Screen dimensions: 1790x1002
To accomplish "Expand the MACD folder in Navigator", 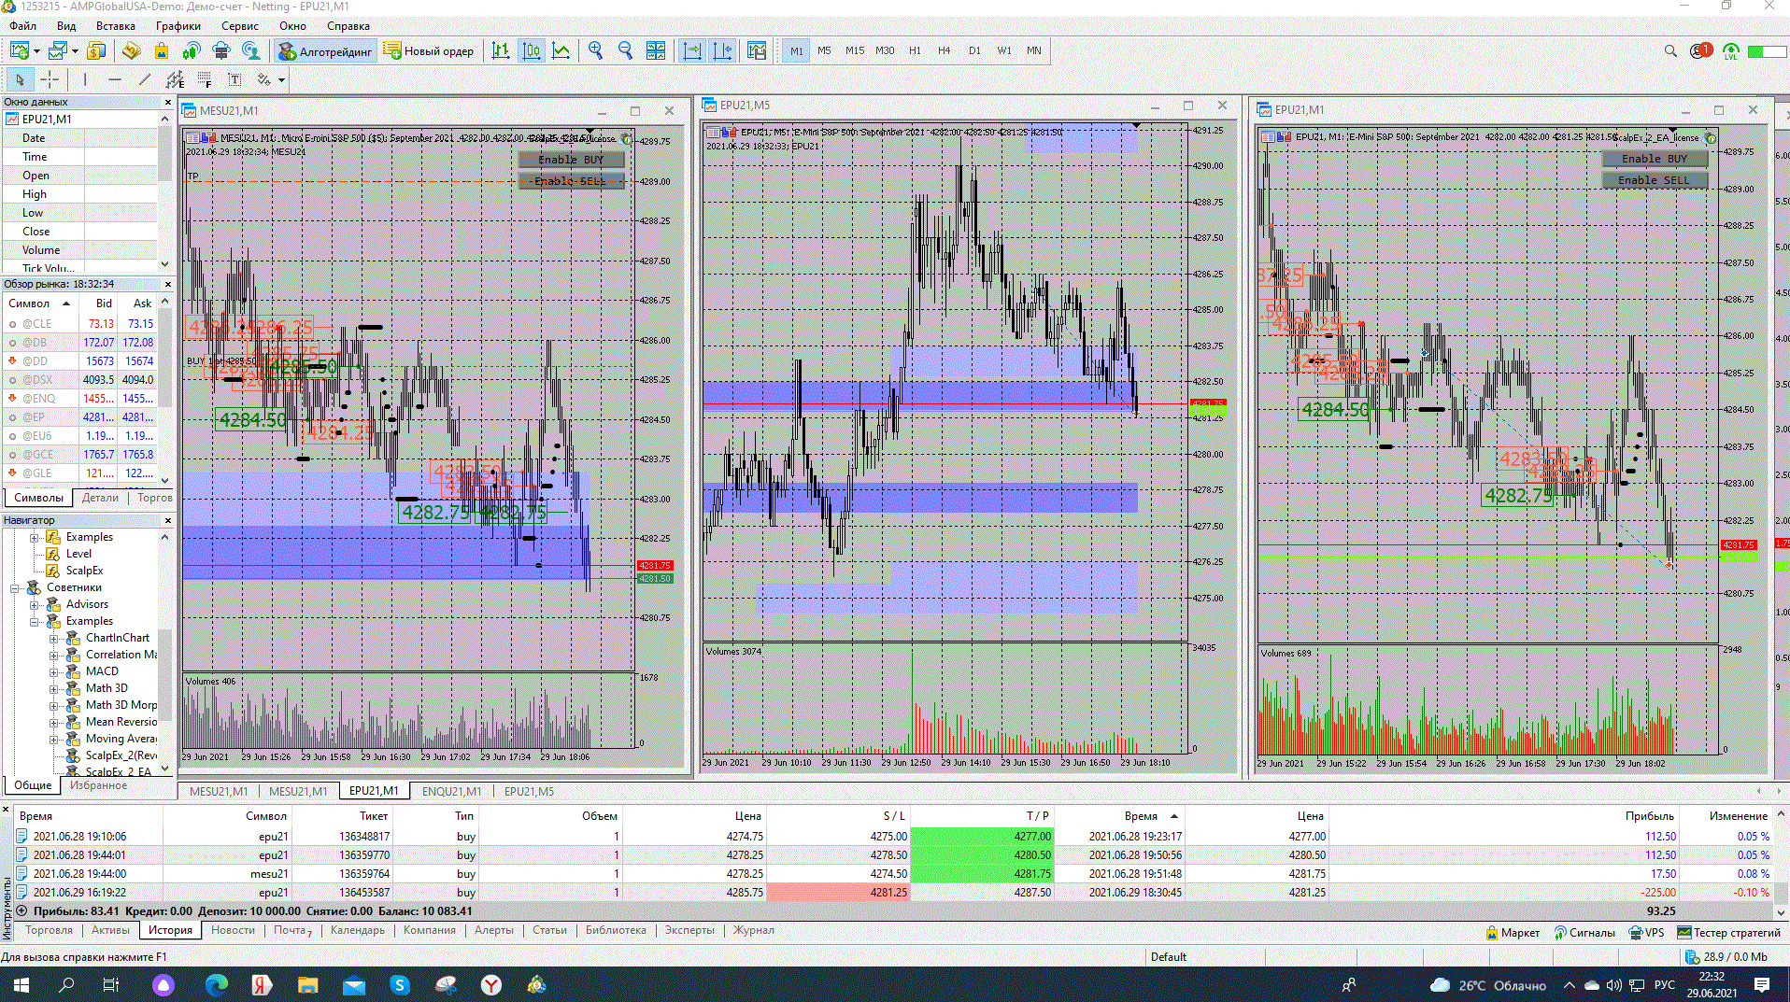I will [54, 671].
